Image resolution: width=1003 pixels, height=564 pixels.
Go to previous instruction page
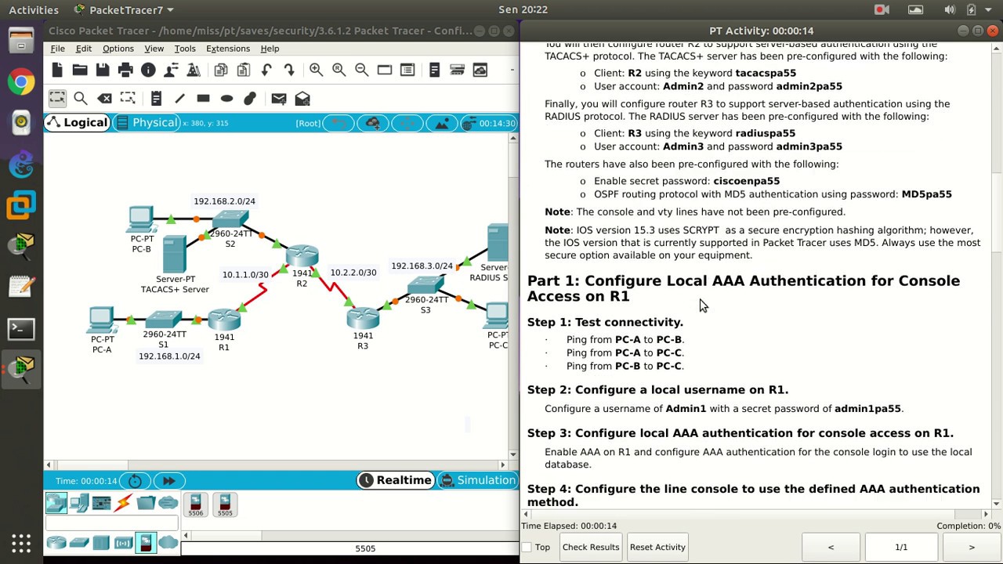coord(831,548)
